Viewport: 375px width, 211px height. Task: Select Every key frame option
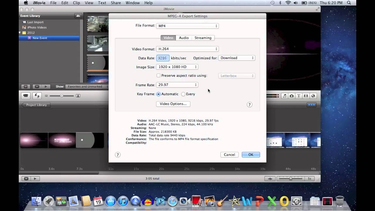183,94
